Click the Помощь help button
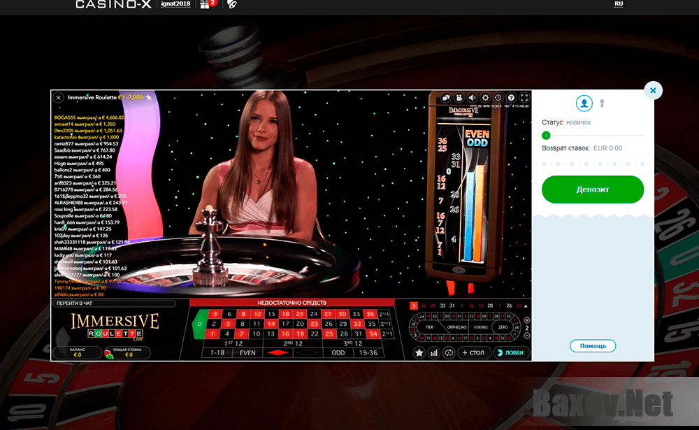Image resolution: width=699 pixels, height=430 pixels. pyautogui.click(x=593, y=346)
